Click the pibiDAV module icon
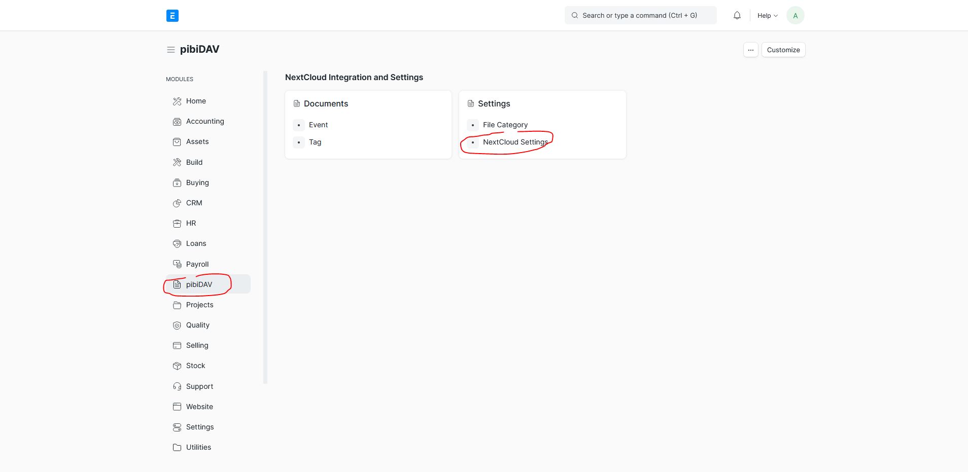This screenshot has height=472, width=968. (177, 284)
